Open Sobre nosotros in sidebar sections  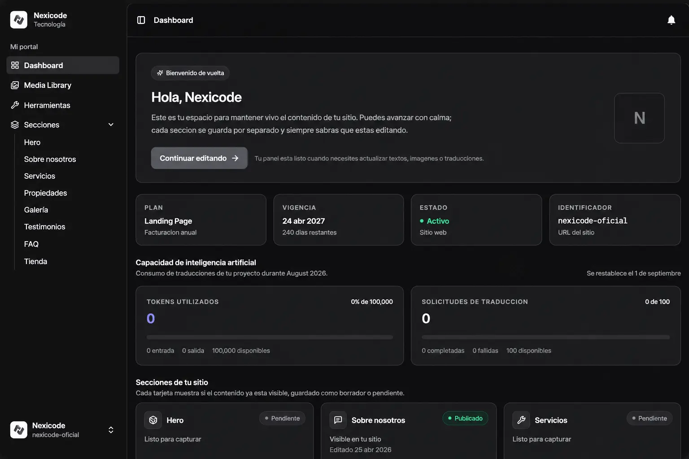(50, 160)
